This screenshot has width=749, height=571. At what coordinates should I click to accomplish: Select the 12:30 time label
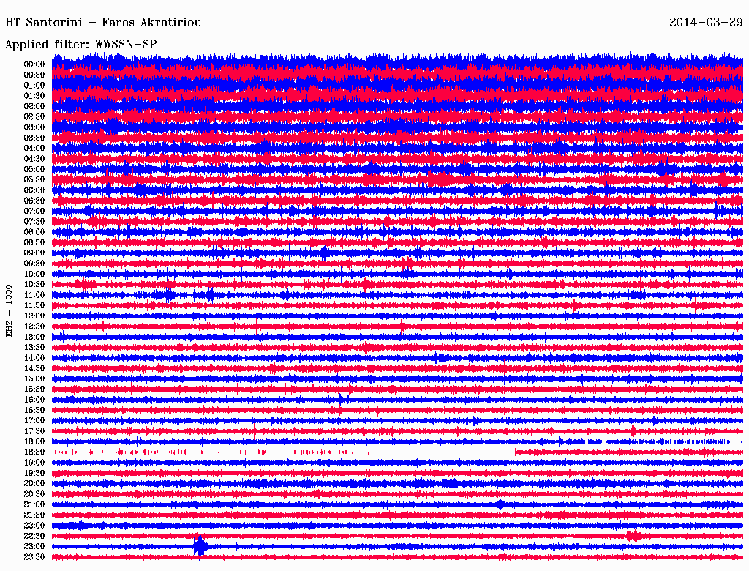pos(34,326)
